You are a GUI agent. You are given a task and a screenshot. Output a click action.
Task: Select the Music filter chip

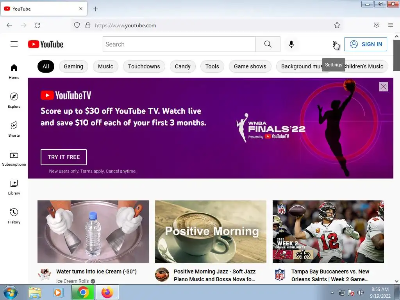[x=105, y=66]
